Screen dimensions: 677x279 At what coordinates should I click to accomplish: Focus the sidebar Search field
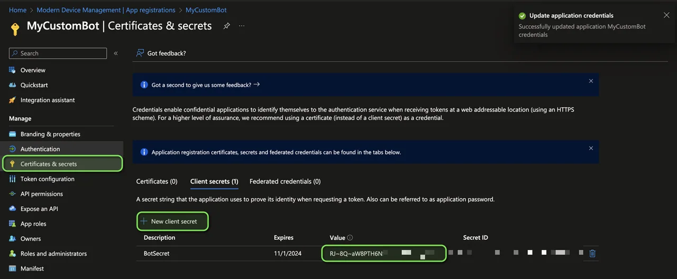58,53
